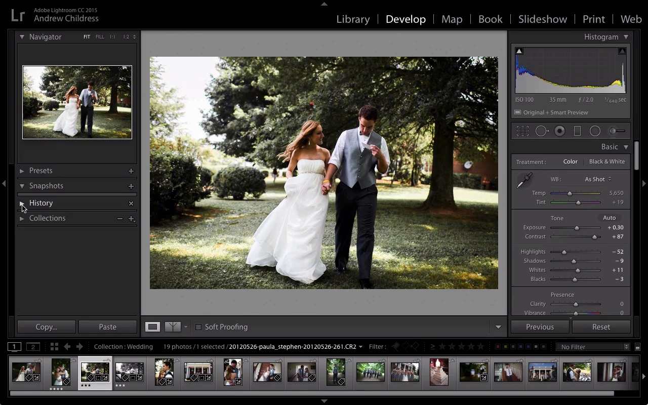Select main window display button 1
Viewport: 648px width, 405px height.
point(15,347)
